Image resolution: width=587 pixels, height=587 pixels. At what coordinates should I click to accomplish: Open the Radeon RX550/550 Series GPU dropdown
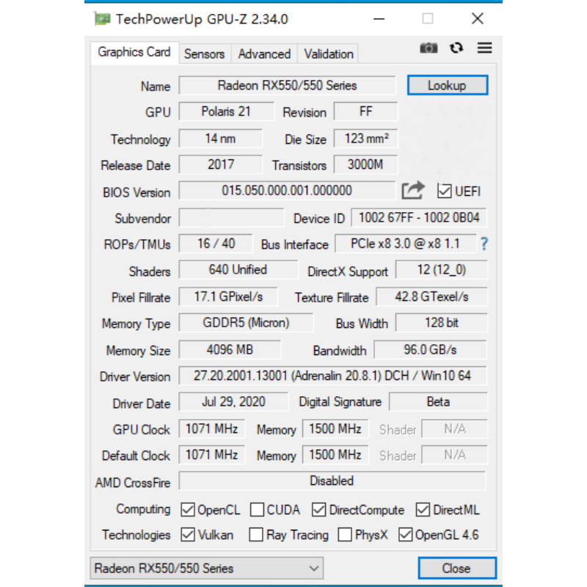207,568
